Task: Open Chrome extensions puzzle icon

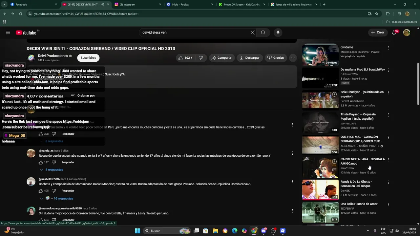Action: [x=388, y=14]
